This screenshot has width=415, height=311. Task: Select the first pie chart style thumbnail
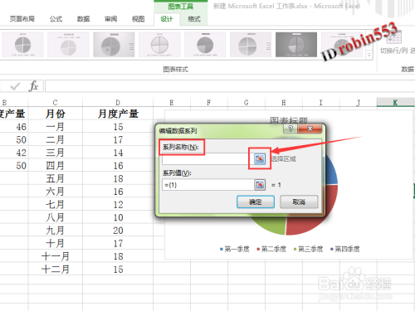click(22, 45)
